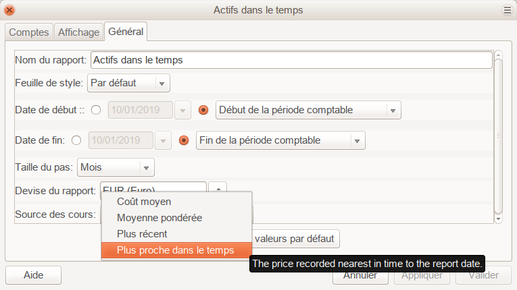Select the relative start date radio button

203,110
